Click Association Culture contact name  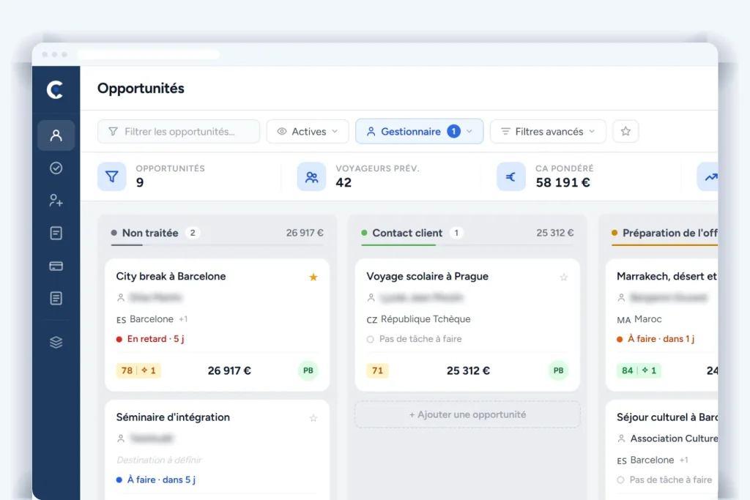point(674,439)
